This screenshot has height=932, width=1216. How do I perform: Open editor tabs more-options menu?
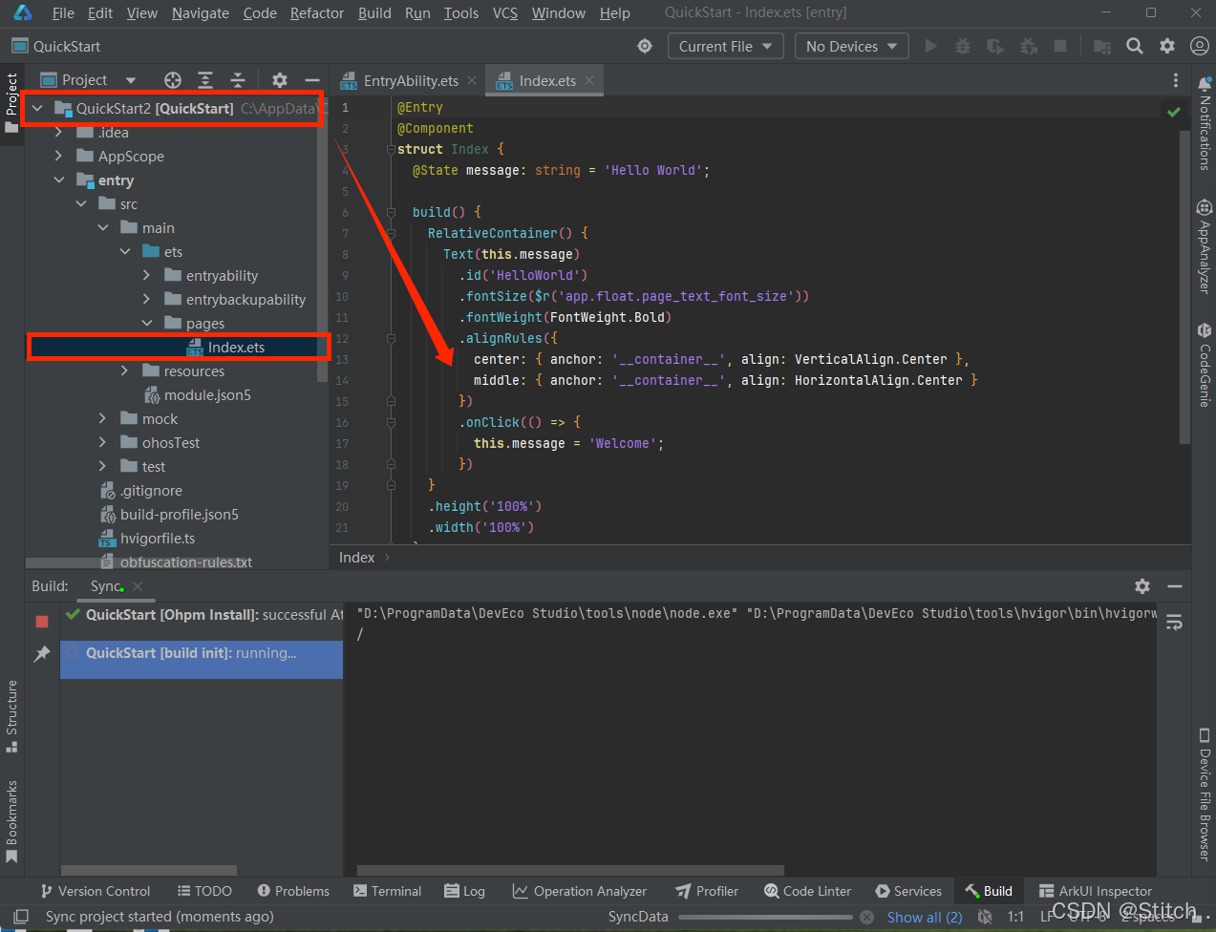[1176, 81]
